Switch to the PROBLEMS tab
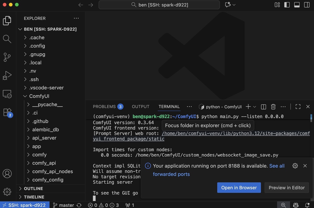The width and height of the screenshot is (314, 208). (104, 107)
